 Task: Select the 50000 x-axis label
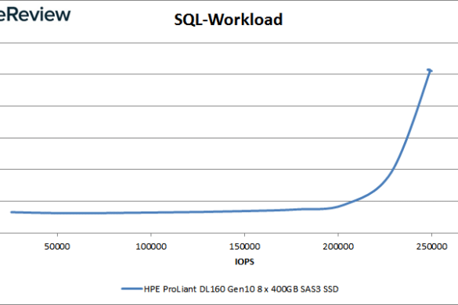[57, 246]
